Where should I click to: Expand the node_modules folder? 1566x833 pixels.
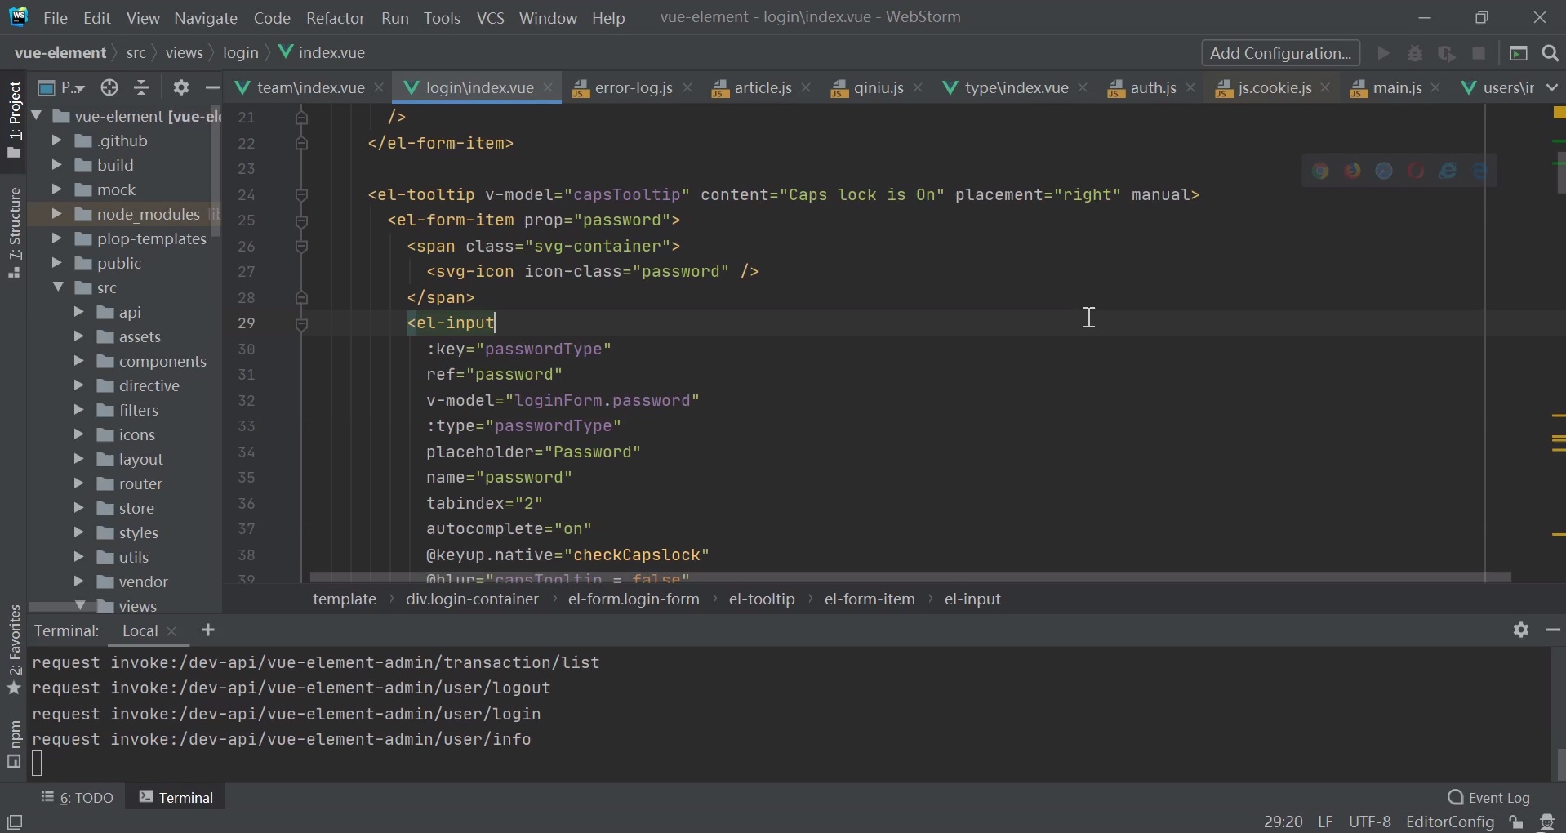pos(57,215)
